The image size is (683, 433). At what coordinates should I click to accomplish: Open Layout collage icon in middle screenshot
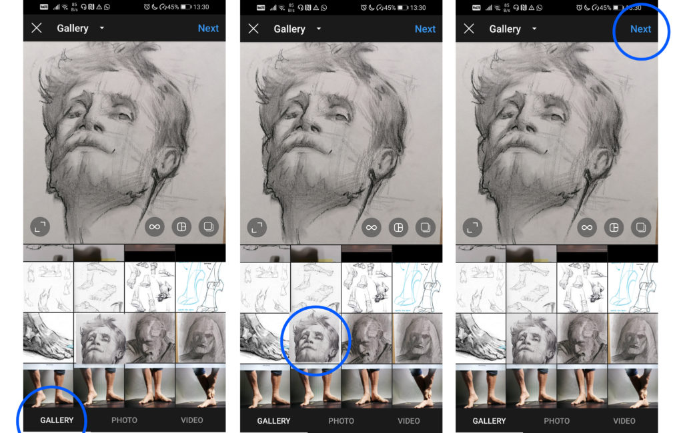[x=399, y=228]
